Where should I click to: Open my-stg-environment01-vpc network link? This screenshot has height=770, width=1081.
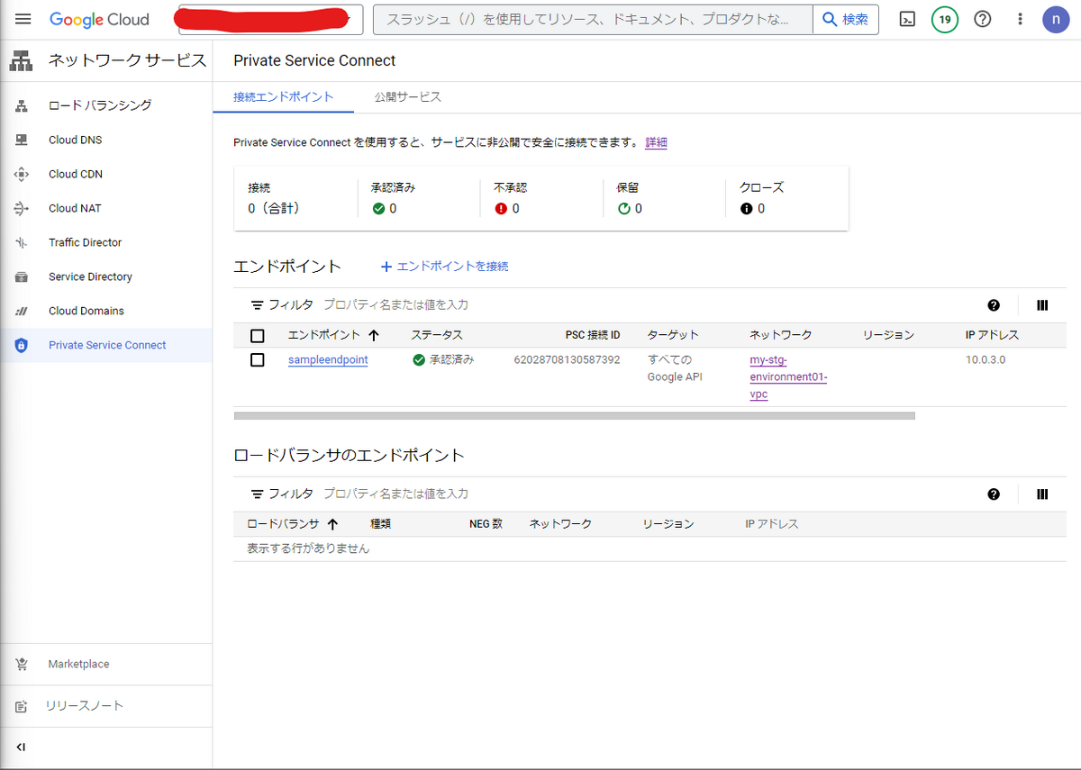point(788,376)
